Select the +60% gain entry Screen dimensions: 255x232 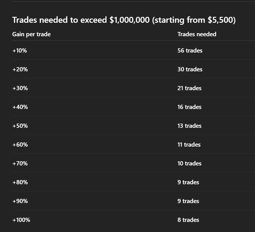pyautogui.click(x=20, y=145)
